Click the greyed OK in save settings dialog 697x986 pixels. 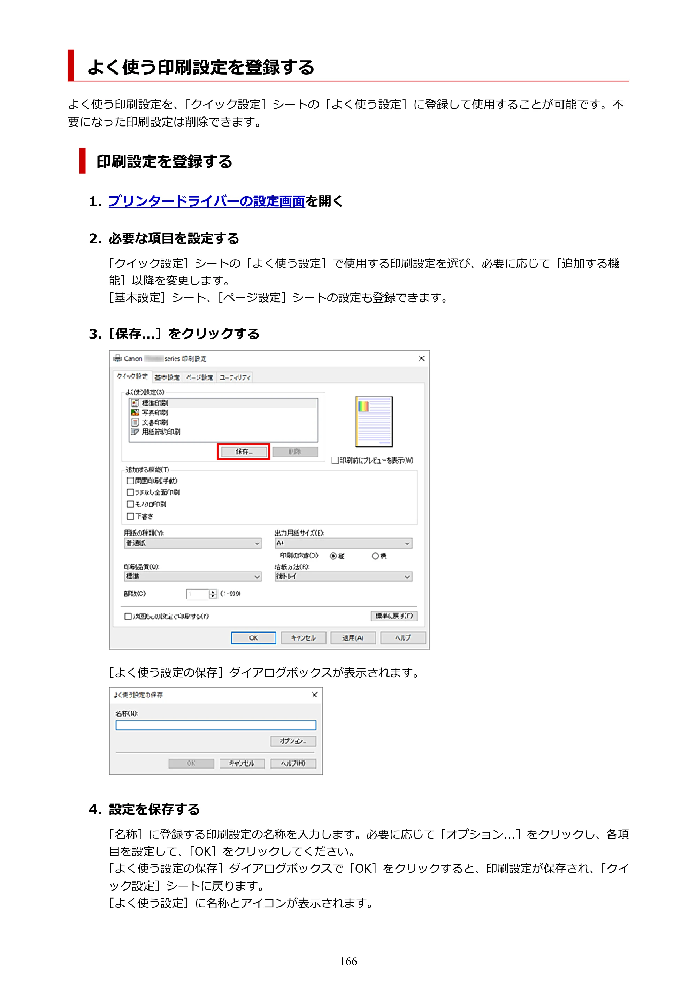(191, 764)
